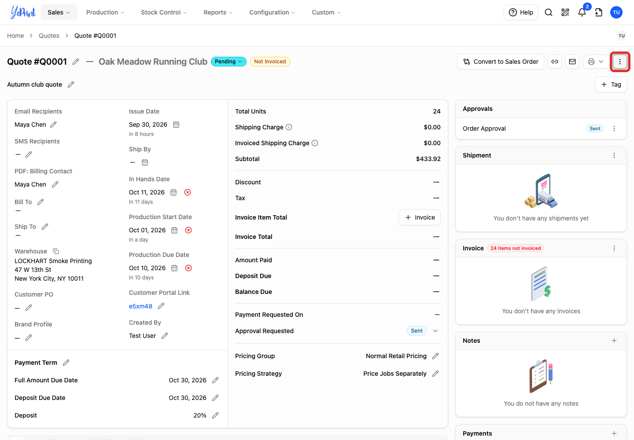
Task: Open the notifications bell
Action: [582, 12]
